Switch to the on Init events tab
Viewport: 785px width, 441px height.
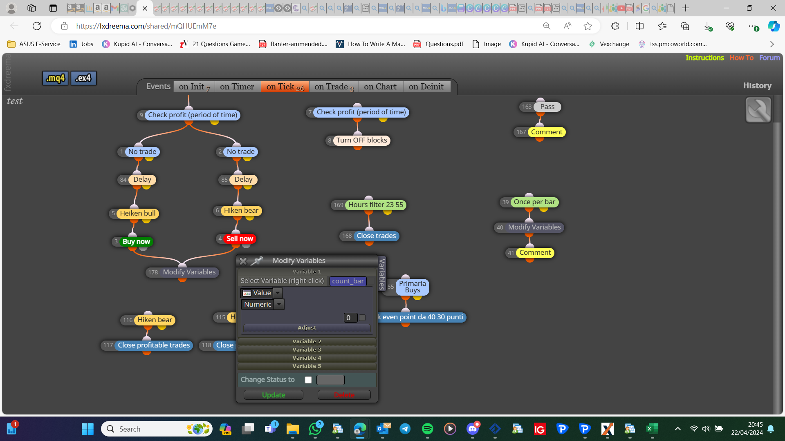click(194, 87)
